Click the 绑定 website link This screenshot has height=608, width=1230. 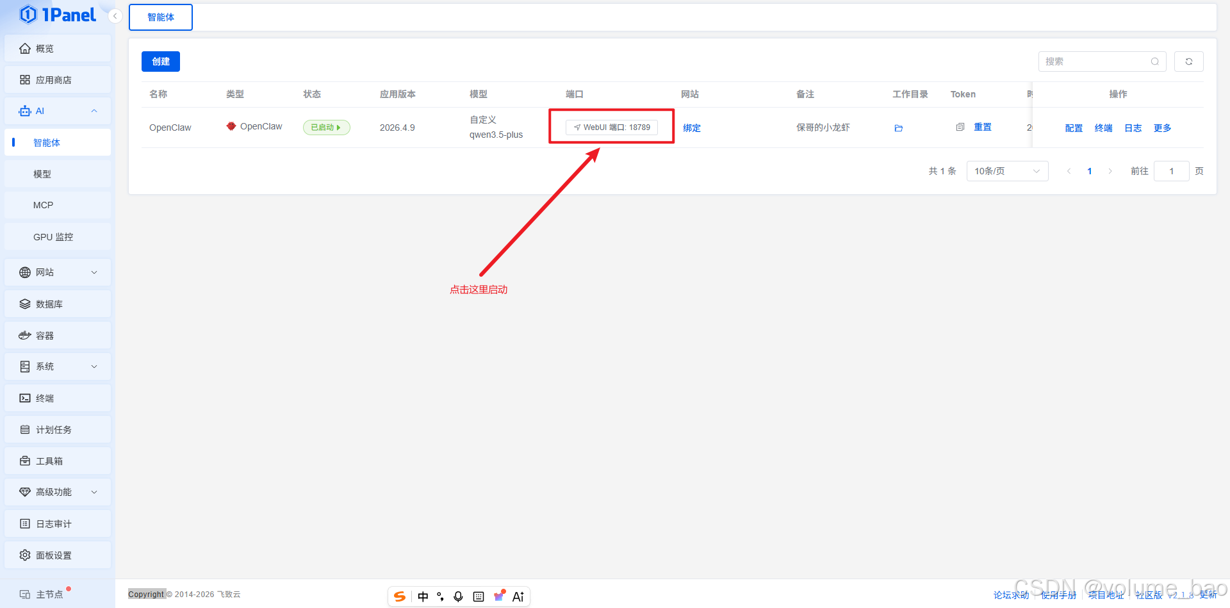point(692,128)
